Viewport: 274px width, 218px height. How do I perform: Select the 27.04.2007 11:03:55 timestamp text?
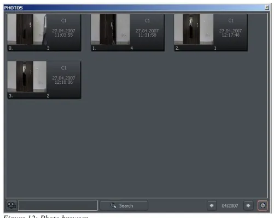63,33
